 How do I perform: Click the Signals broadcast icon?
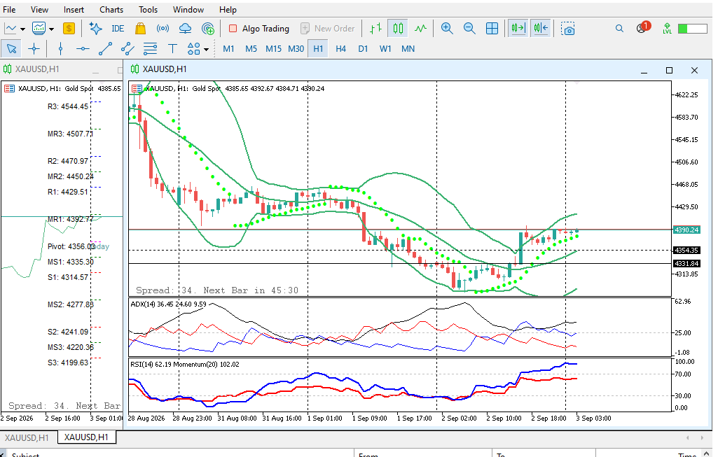coord(163,29)
